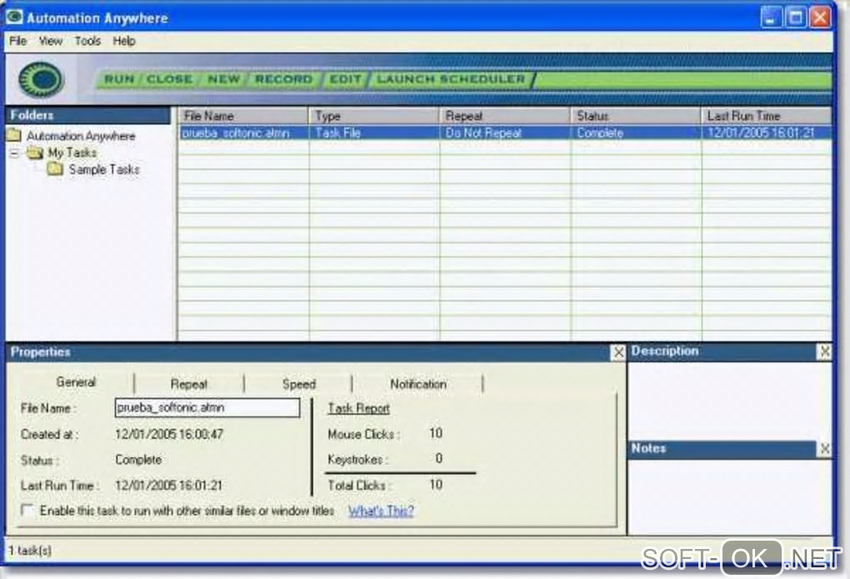This screenshot has height=579, width=850.
Task: Close the Notes panel
Action: click(824, 448)
